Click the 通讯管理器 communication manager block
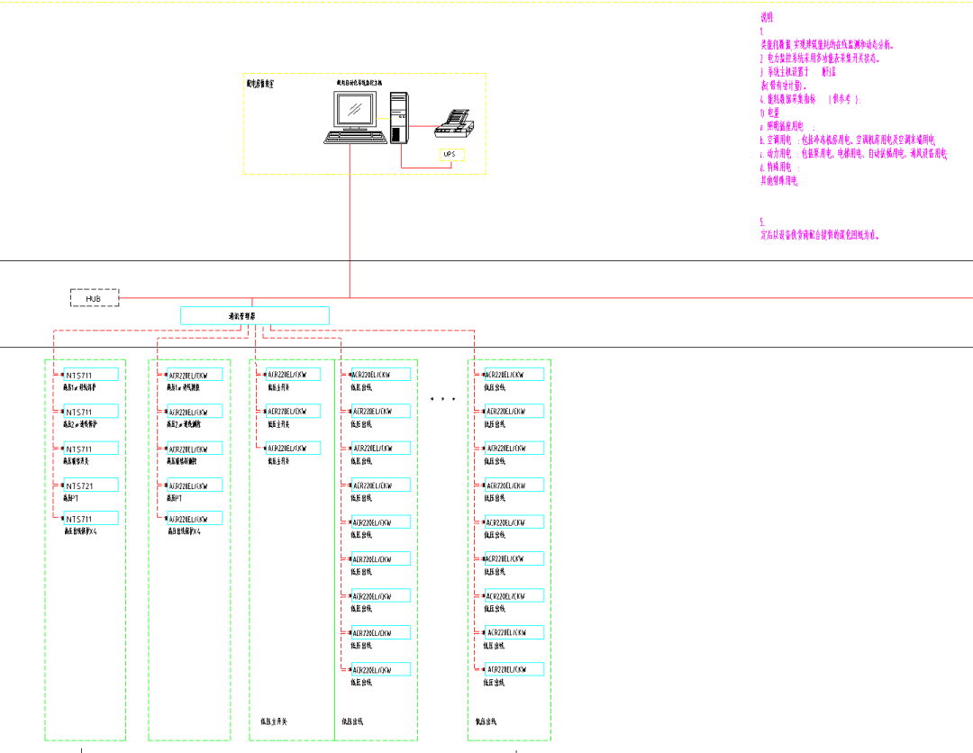 click(254, 316)
